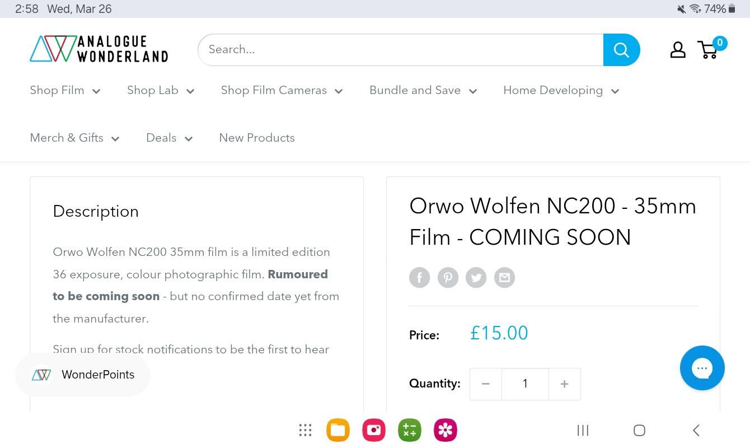The height and width of the screenshot is (448, 750).
Task: Click the Orwo Wolfen NC200 product title
Action: click(x=553, y=222)
